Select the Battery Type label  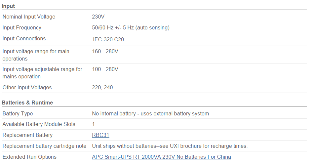[x=18, y=113]
